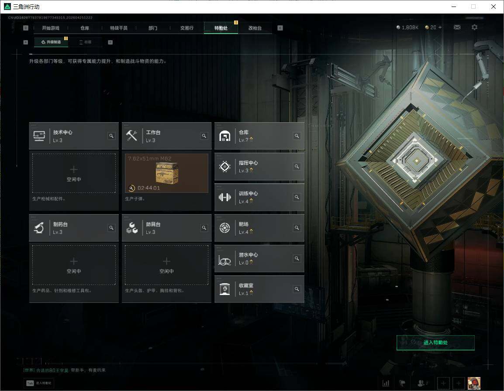Select the dimmed sub-tab beside 升级制造
The image size is (504, 391).
click(86, 42)
